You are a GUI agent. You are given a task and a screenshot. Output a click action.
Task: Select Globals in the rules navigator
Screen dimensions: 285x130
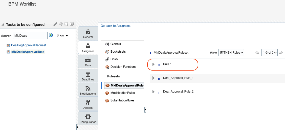(x=116, y=44)
